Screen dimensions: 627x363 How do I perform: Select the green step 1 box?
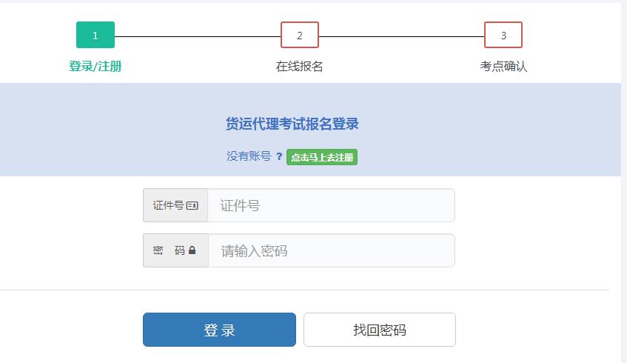95,35
